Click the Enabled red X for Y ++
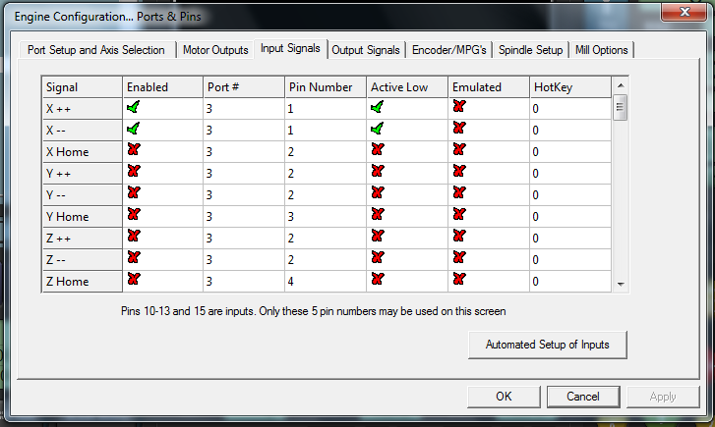This screenshot has width=715, height=427. click(x=134, y=171)
